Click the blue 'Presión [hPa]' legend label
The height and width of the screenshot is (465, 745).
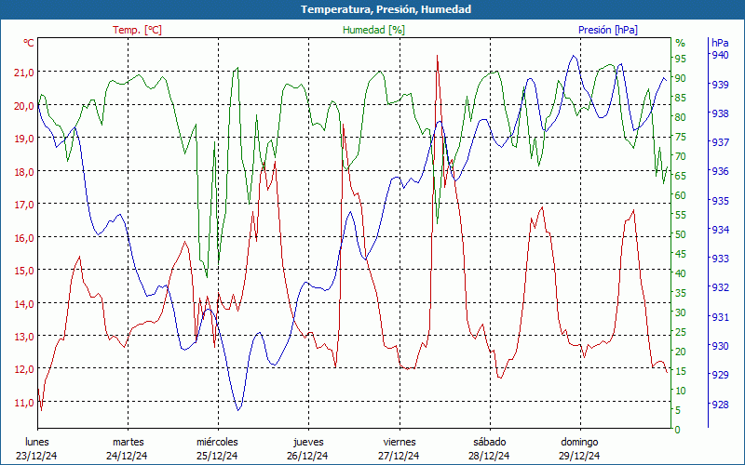[608, 30]
